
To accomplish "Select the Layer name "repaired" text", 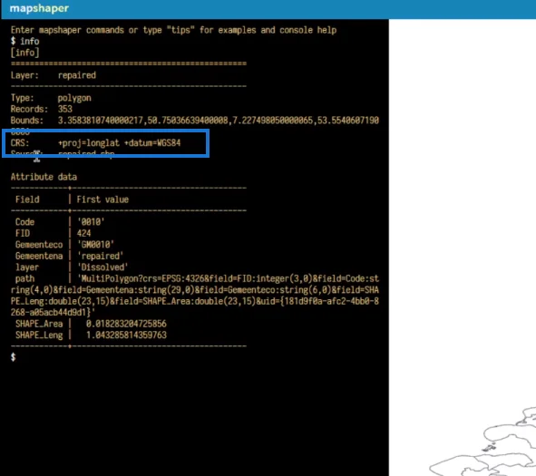I will (77, 75).
